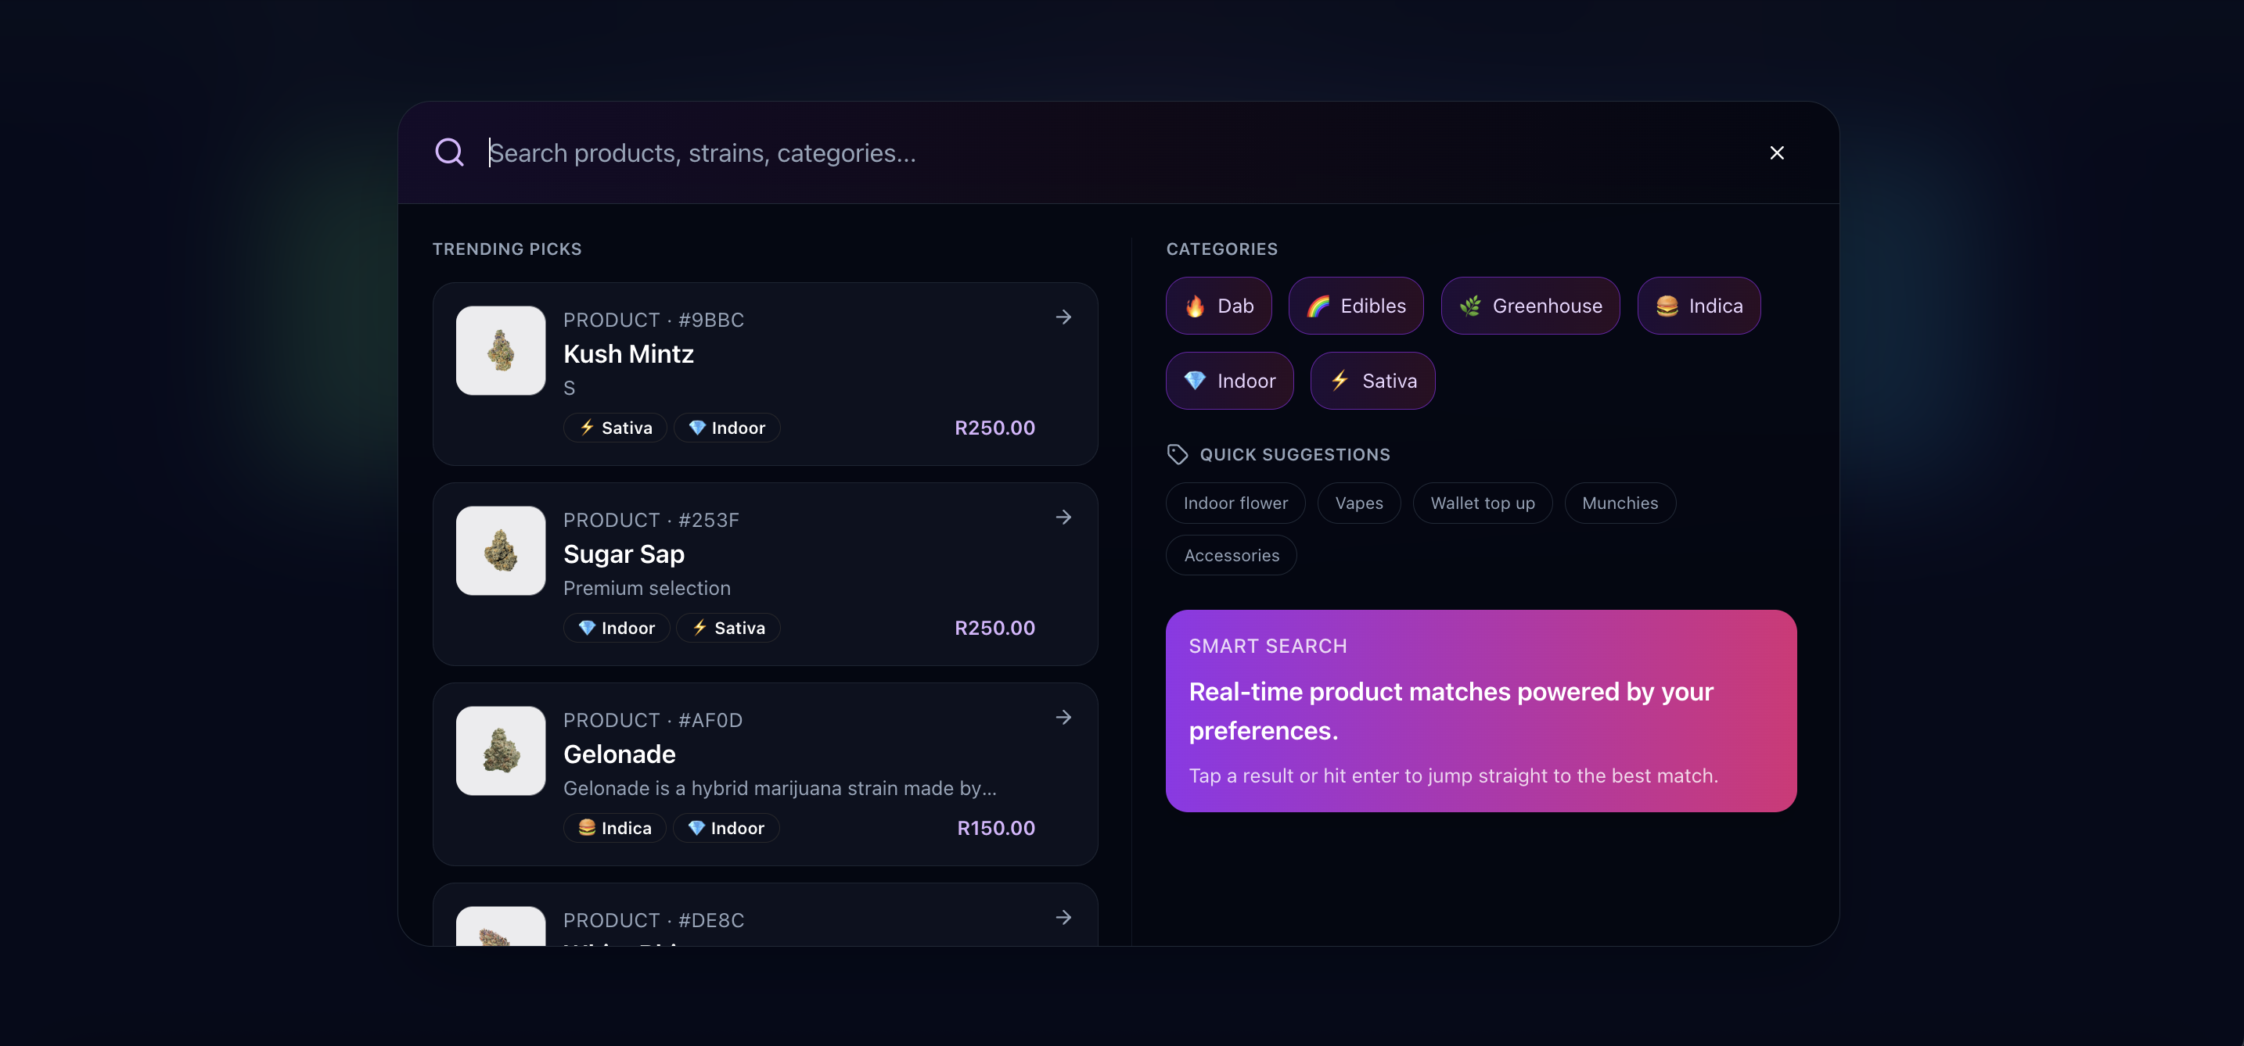Click the Indoor flower suggestion
Screen dimensions: 2244x1046
[1235, 503]
